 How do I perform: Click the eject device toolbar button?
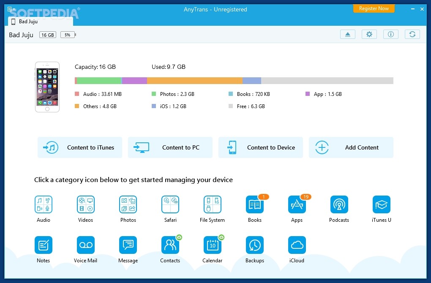[x=347, y=35]
